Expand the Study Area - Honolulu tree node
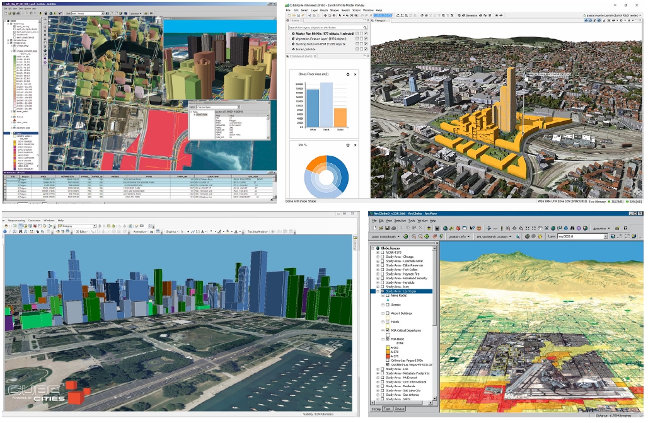 point(378,282)
